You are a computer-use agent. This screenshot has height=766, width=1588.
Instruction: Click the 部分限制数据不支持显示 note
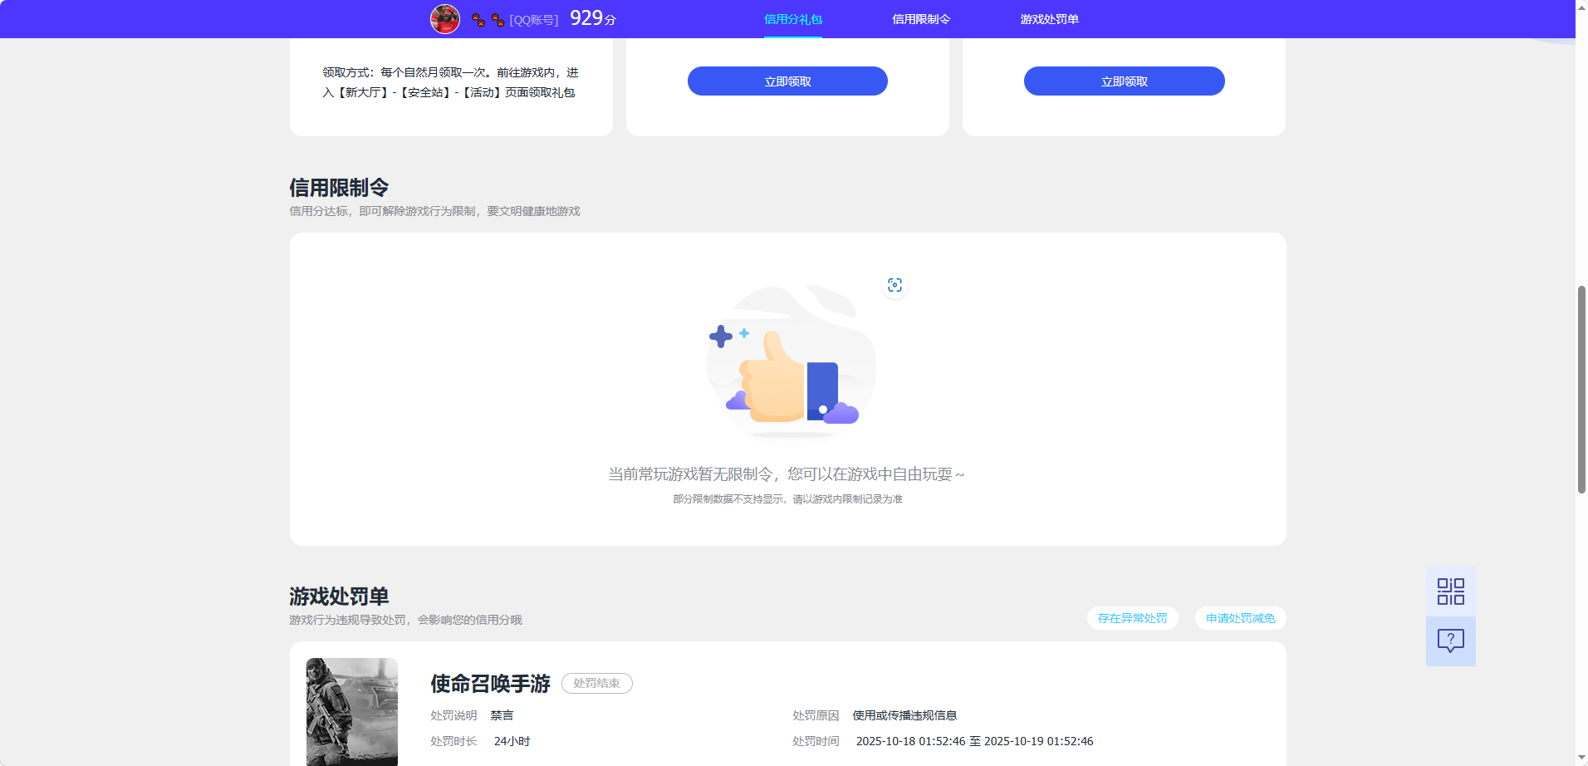point(787,499)
